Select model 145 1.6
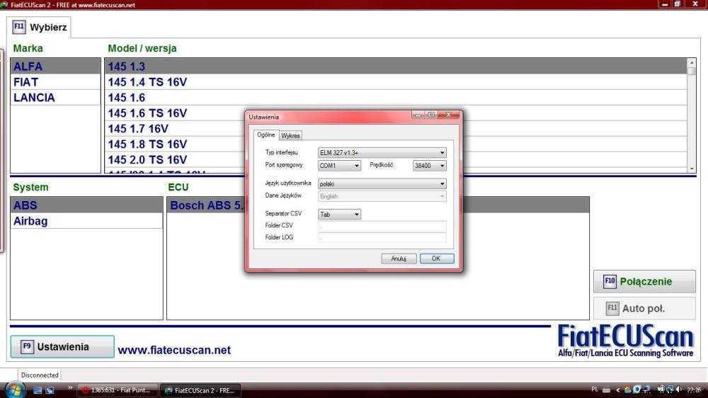 396,98
